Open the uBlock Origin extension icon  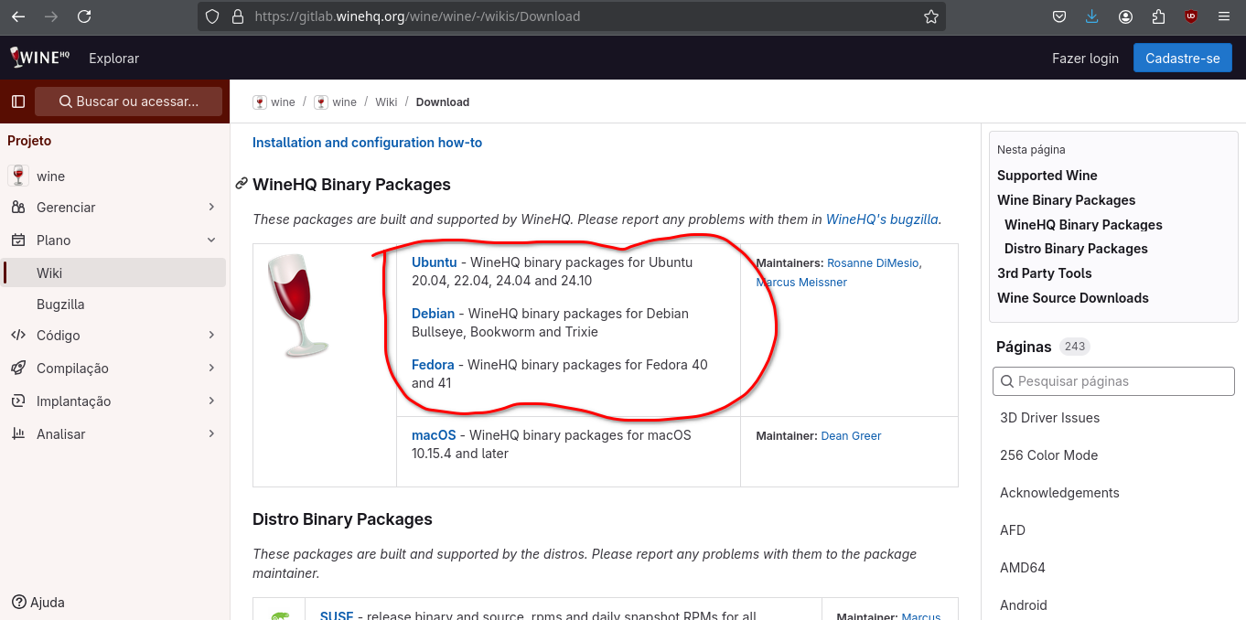tap(1191, 16)
